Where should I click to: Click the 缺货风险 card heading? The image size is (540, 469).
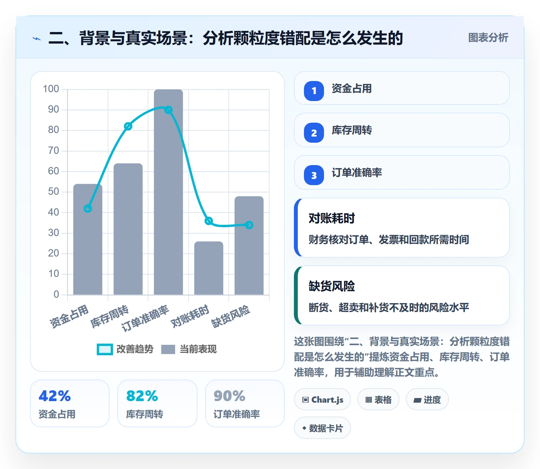coord(332,287)
